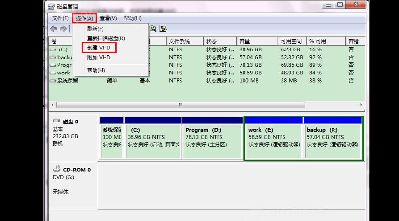
Task: Click the magnifier search toolbar icon
Action: tap(153, 29)
